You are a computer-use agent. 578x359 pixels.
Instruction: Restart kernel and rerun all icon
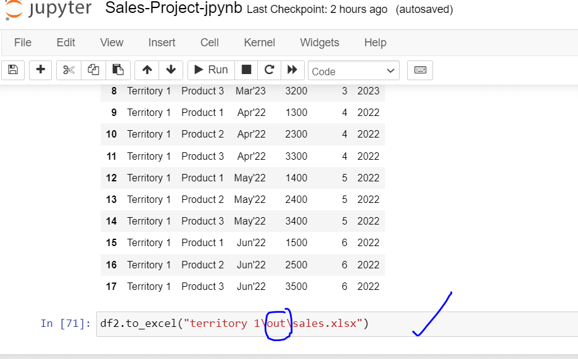coord(292,70)
